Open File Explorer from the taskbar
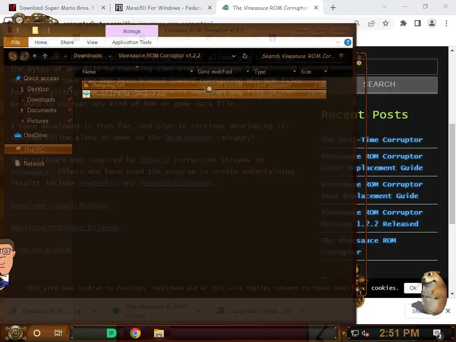Image resolution: width=456 pixels, height=342 pixels. click(159, 333)
